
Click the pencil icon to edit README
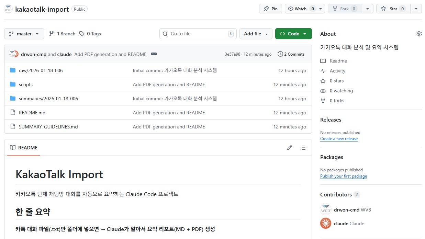coord(290,148)
